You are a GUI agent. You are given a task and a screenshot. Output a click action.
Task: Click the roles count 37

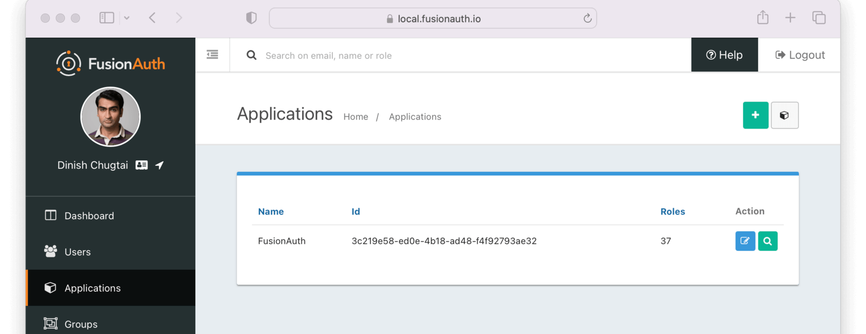click(x=666, y=241)
